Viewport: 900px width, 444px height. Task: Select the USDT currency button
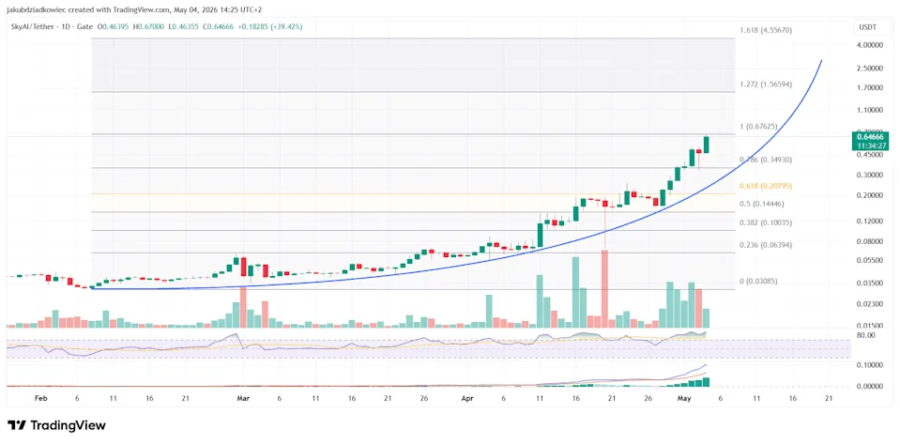point(865,26)
